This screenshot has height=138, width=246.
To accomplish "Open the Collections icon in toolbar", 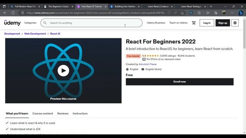I will 216,13.
